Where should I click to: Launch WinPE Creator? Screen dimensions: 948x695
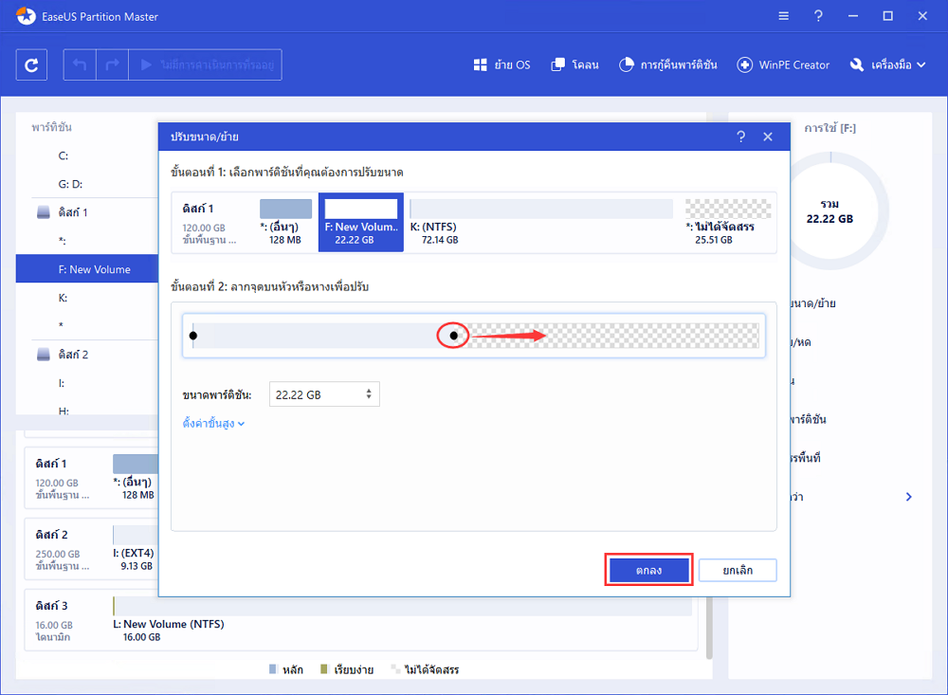click(783, 64)
